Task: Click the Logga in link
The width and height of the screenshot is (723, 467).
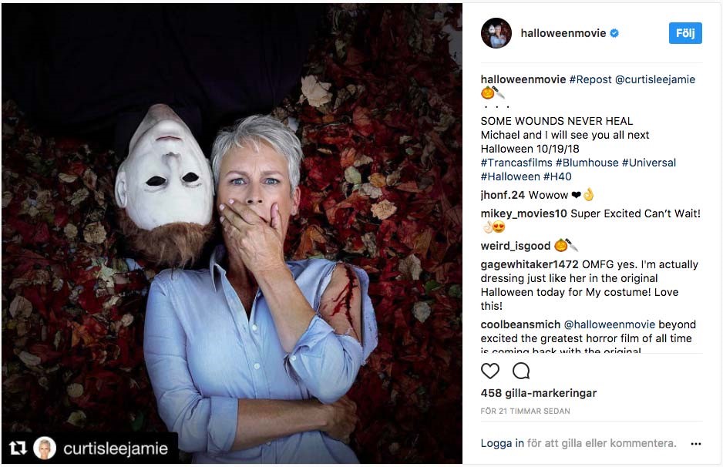Action: click(502, 443)
